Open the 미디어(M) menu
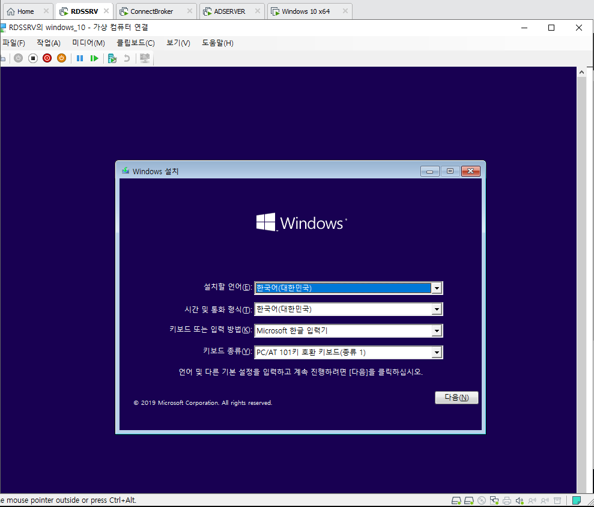The height and width of the screenshot is (507, 594). point(89,43)
